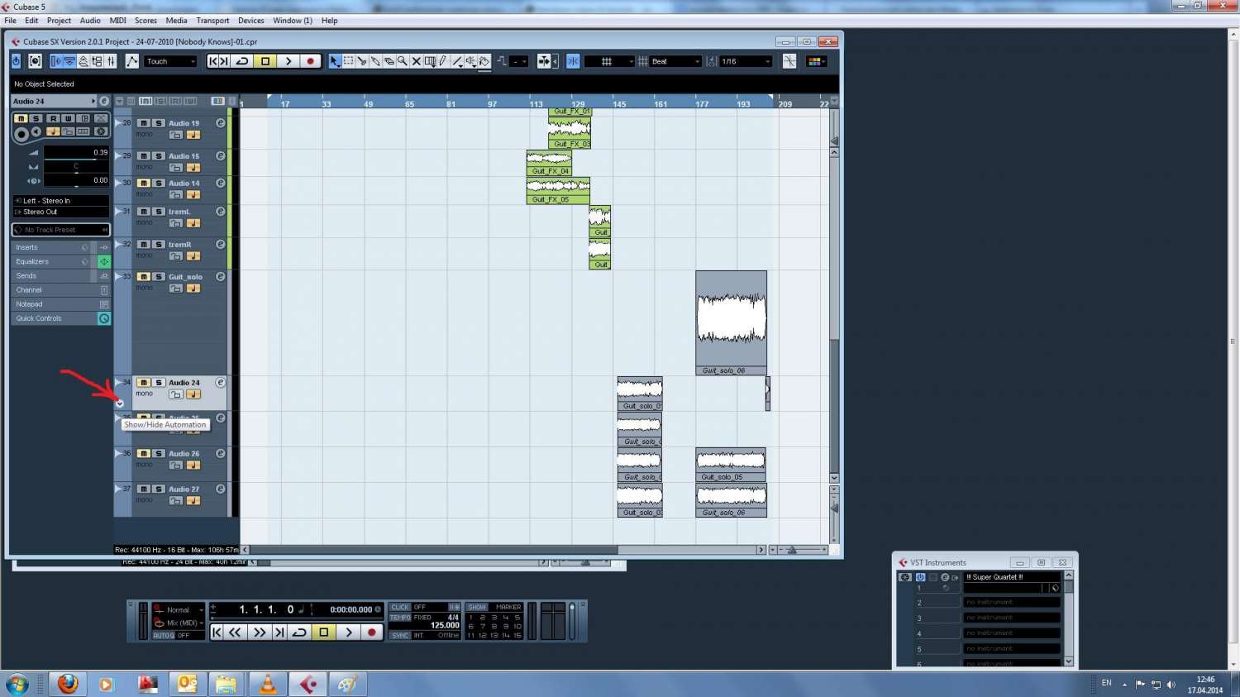This screenshot has height=697, width=1240.
Task: Toggle Snap on/off in the toolbar
Action: coord(573,61)
